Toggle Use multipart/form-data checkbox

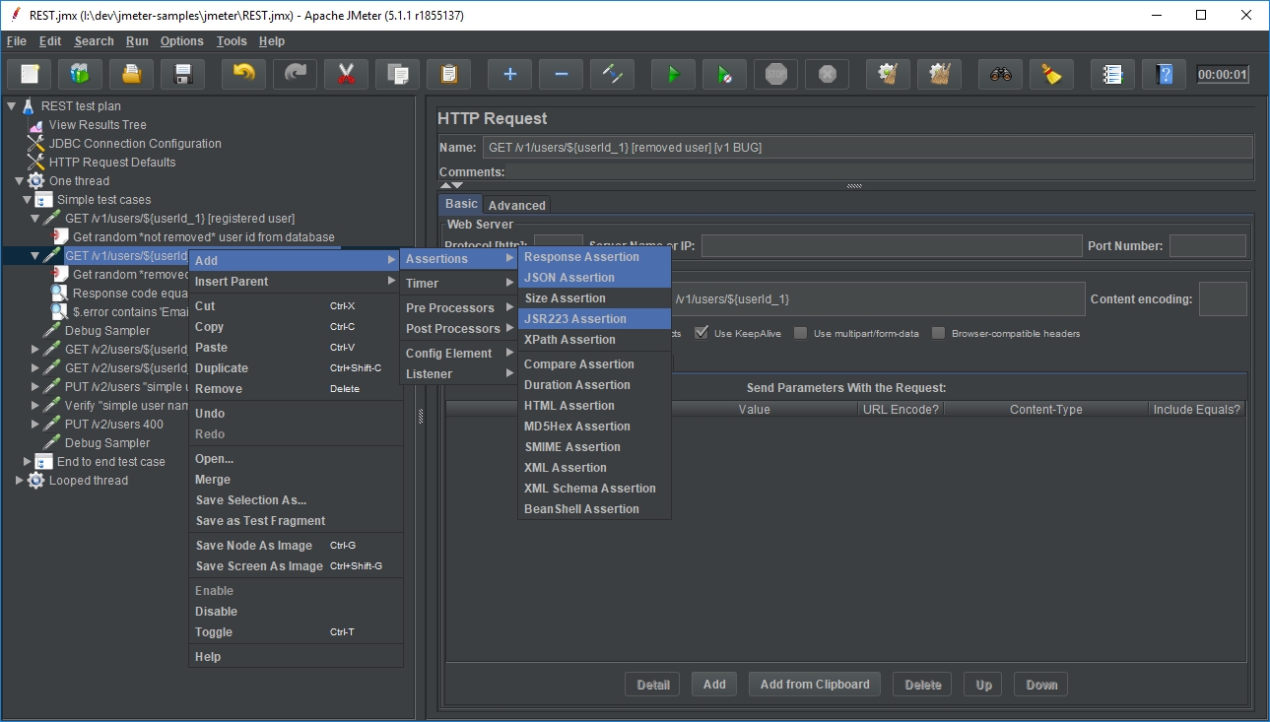[x=801, y=333]
